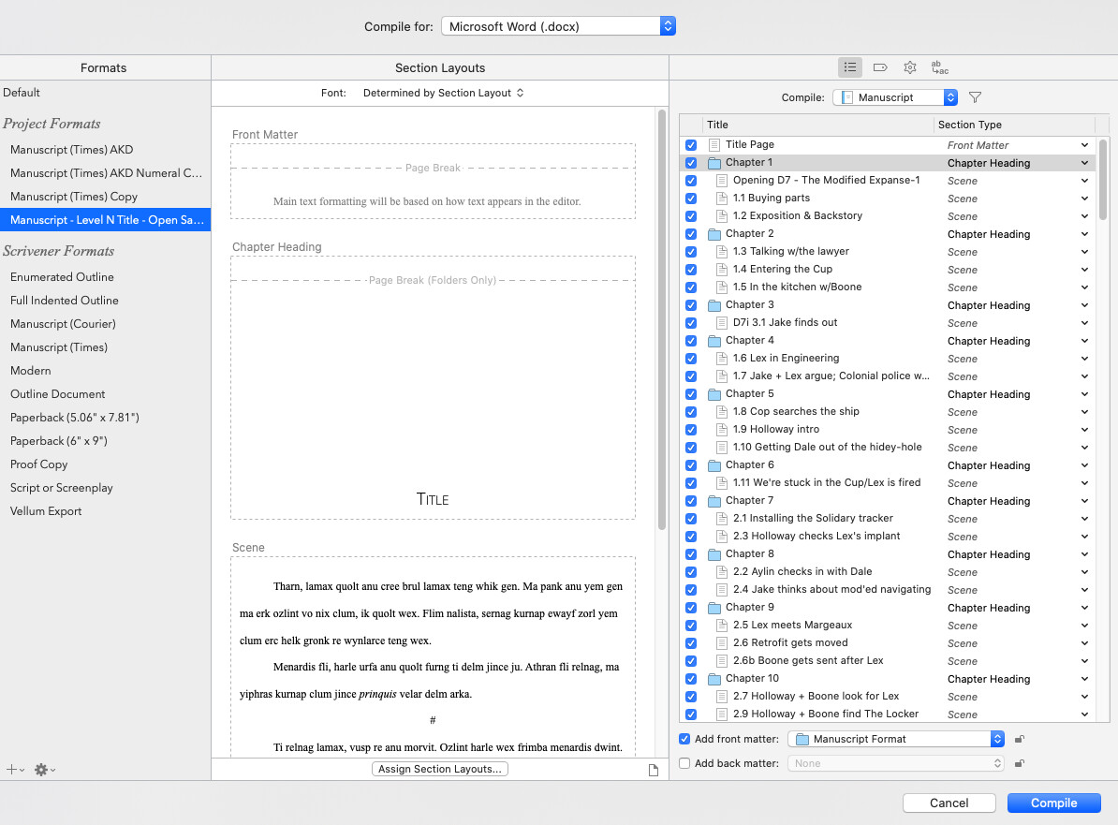The width and height of the screenshot is (1118, 825).
Task: Open the Font Determined by Section Layout dropdown
Action: 444,93
